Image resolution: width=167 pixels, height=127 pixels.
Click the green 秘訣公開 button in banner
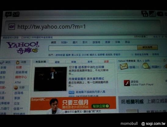coord(100,106)
